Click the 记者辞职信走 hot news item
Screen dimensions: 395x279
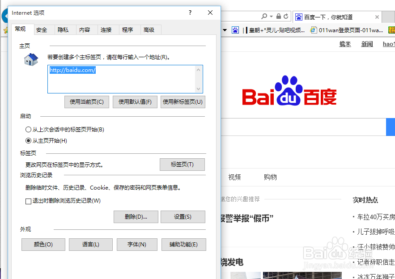[376, 262]
